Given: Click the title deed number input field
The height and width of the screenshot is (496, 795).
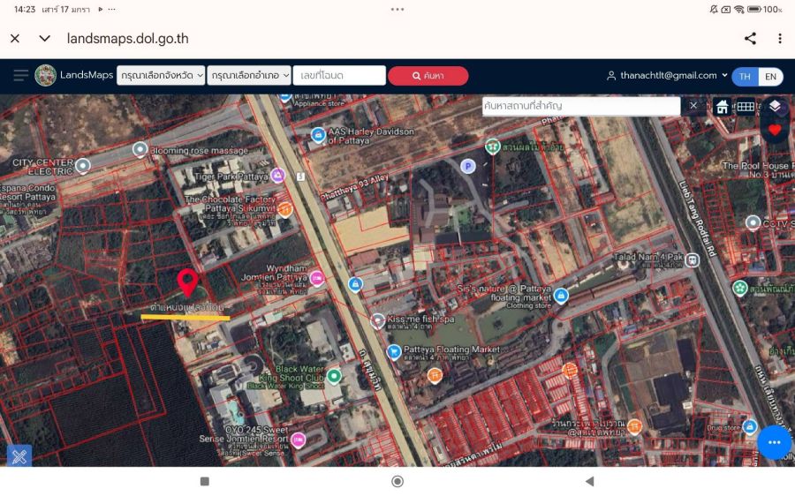Looking at the screenshot, I should pos(340,76).
